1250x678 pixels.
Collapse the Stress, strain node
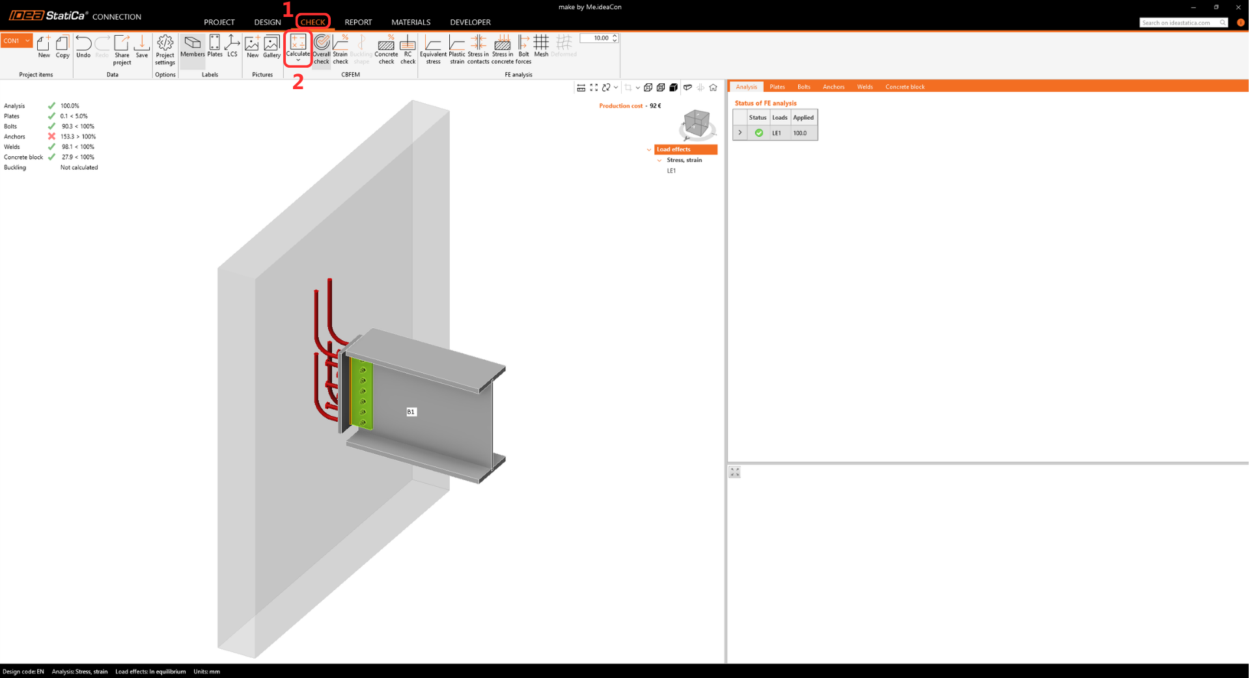(x=660, y=160)
